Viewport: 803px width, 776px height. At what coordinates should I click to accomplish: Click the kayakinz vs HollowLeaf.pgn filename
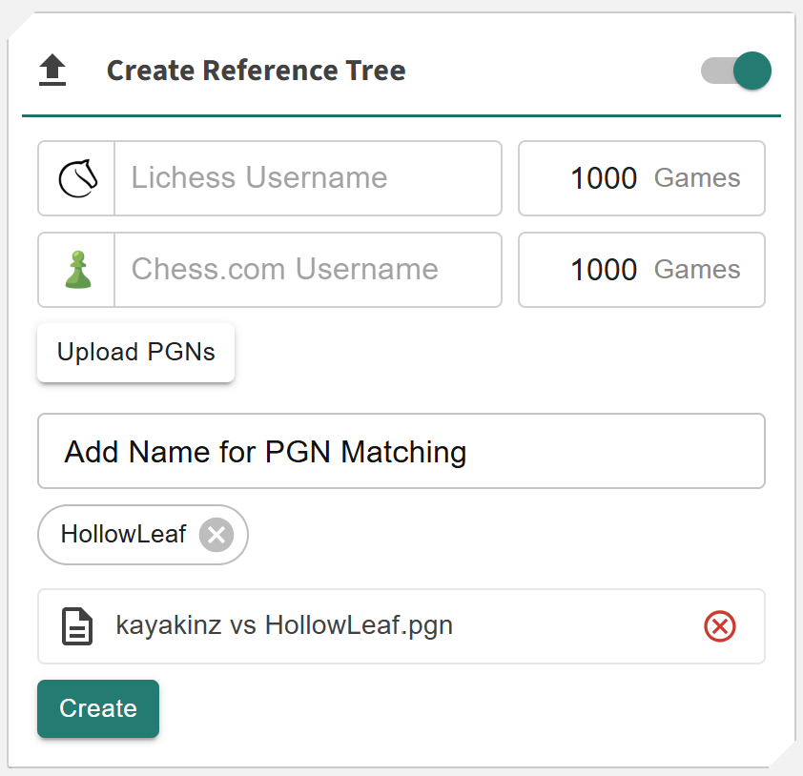(x=284, y=626)
